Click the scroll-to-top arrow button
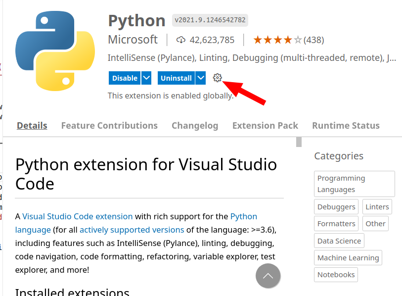The image size is (402, 296). point(268,276)
